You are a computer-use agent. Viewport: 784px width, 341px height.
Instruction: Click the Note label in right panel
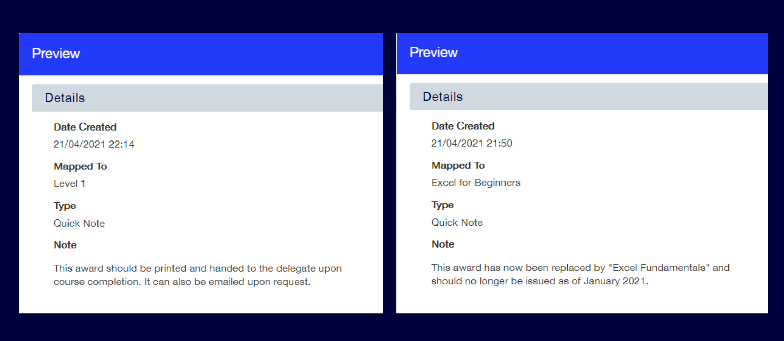443,244
